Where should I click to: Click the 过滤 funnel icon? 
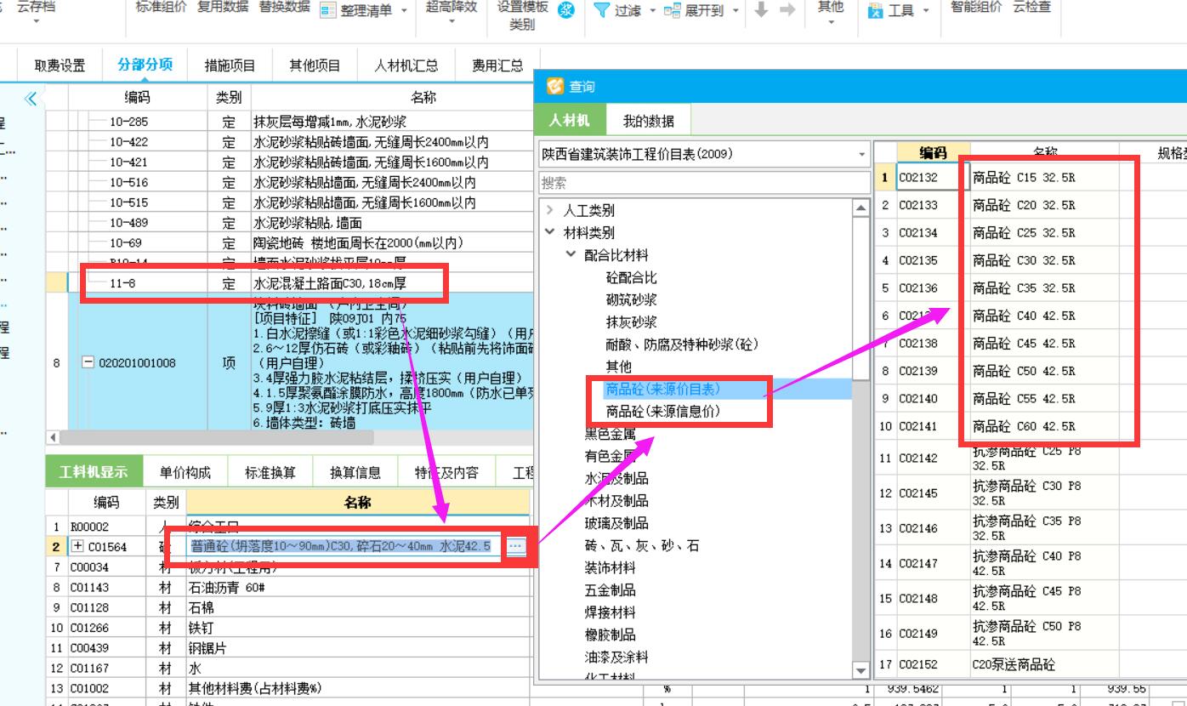tap(601, 10)
